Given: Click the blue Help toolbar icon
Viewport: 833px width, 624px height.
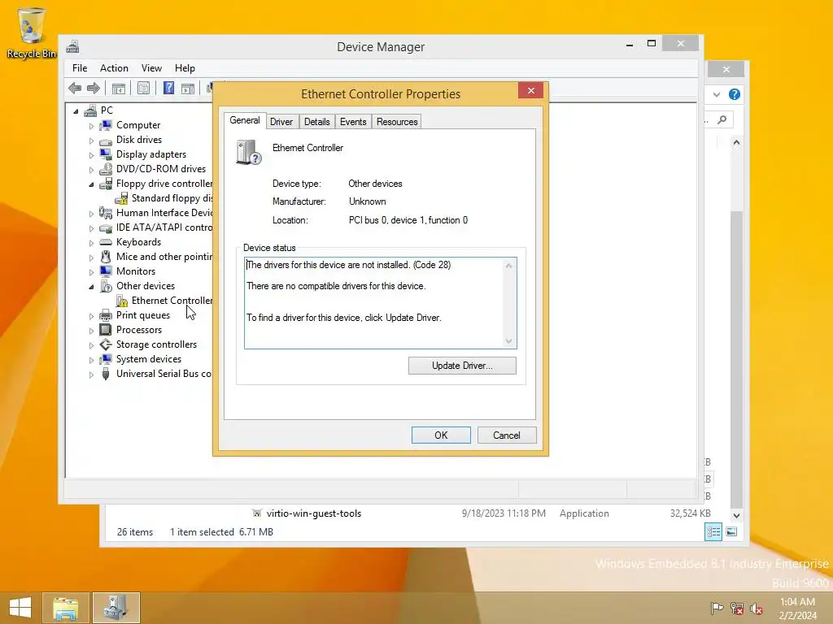Looking at the screenshot, I should pyautogui.click(x=168, y=88).
